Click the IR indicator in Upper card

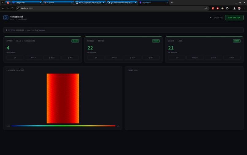tap(15, 58)
